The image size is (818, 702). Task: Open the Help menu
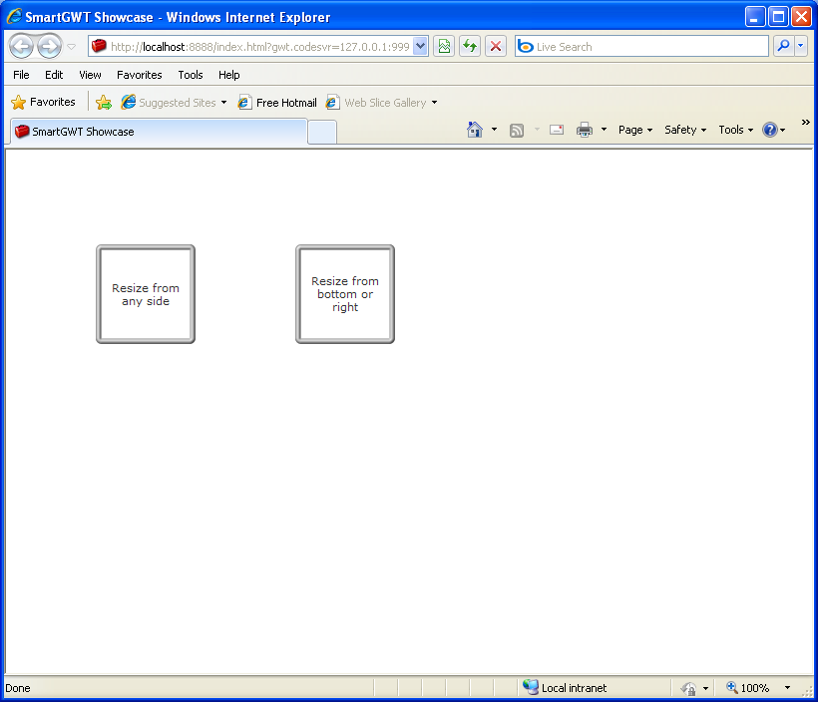click(x=229, y=75)
